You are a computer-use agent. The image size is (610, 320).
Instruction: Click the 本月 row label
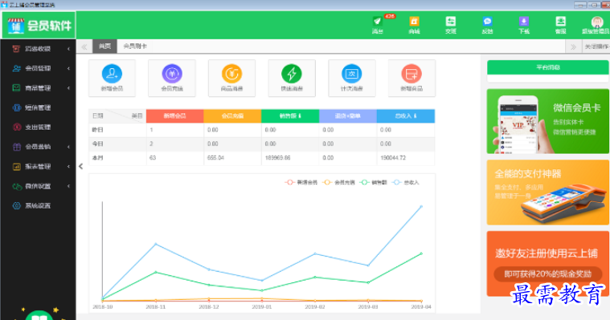tap(97, 158)
